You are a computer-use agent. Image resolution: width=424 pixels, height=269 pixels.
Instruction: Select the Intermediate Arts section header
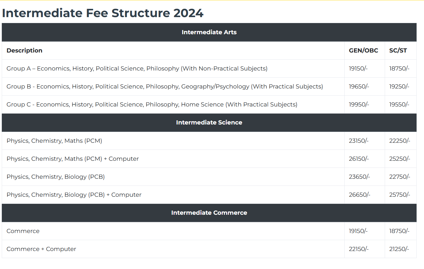209,32
